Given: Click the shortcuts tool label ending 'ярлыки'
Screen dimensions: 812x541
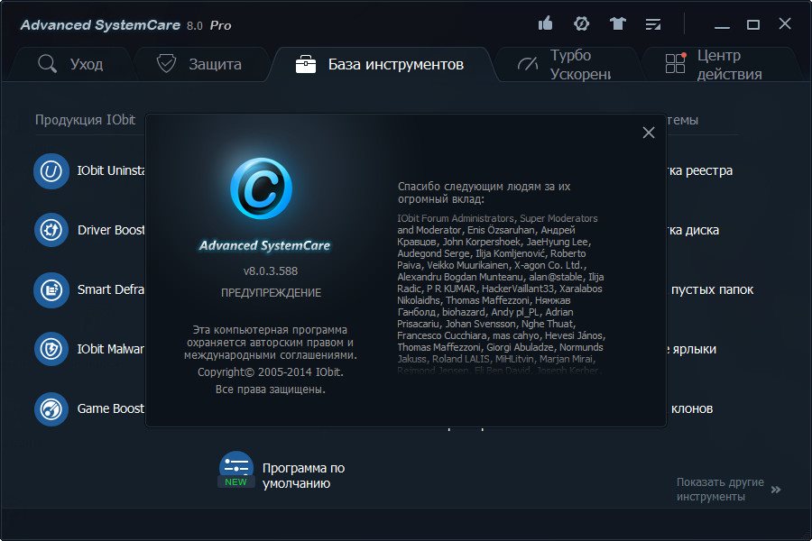Looking at the screenshot, I should [692, 349].
